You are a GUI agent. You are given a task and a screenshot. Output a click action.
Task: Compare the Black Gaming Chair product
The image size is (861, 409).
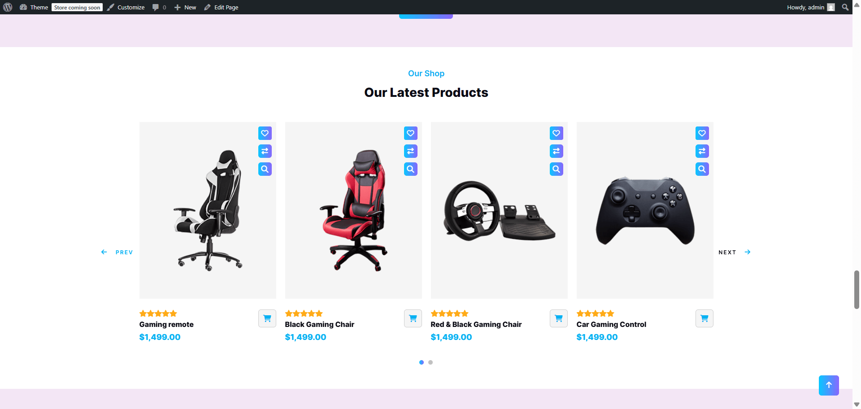[411, 151]
